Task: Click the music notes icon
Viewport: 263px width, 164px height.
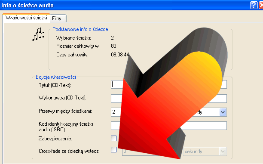Action: tap(38, 34)
